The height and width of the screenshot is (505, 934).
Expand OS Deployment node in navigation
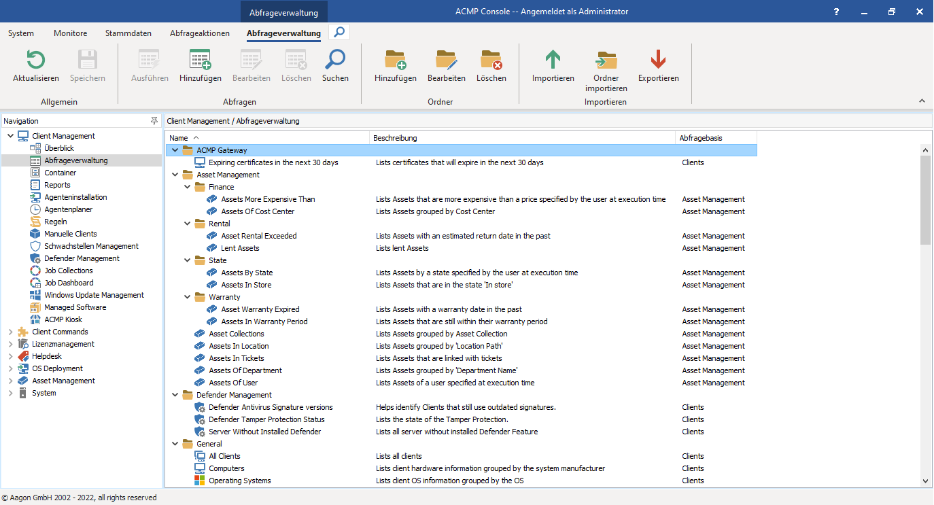[x=10, y=368]
